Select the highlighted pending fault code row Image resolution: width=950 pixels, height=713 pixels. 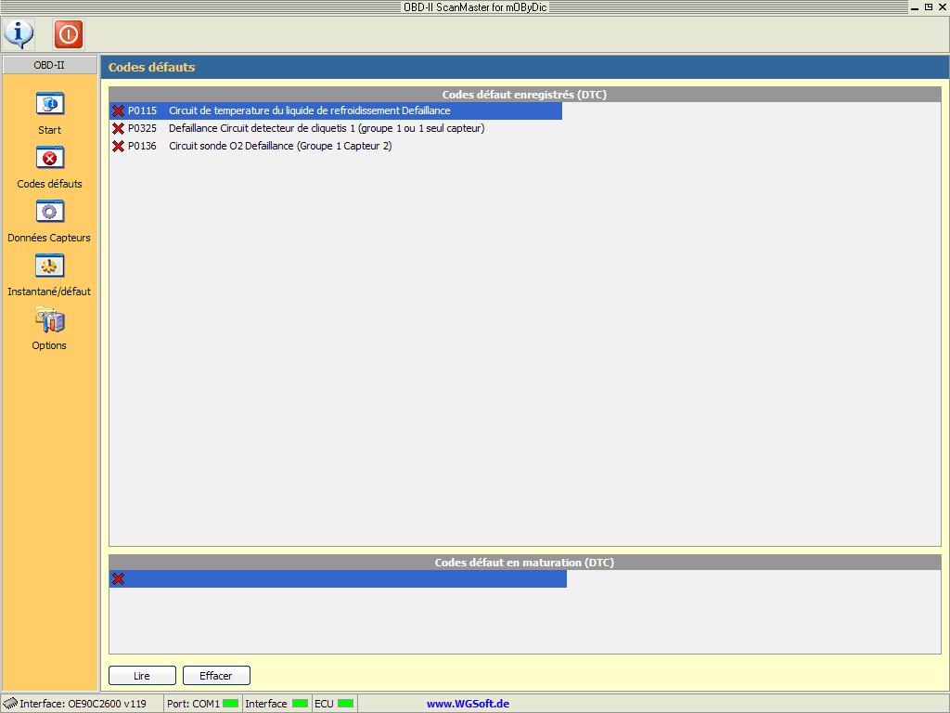pyautogui.click(x=338, y=578)
